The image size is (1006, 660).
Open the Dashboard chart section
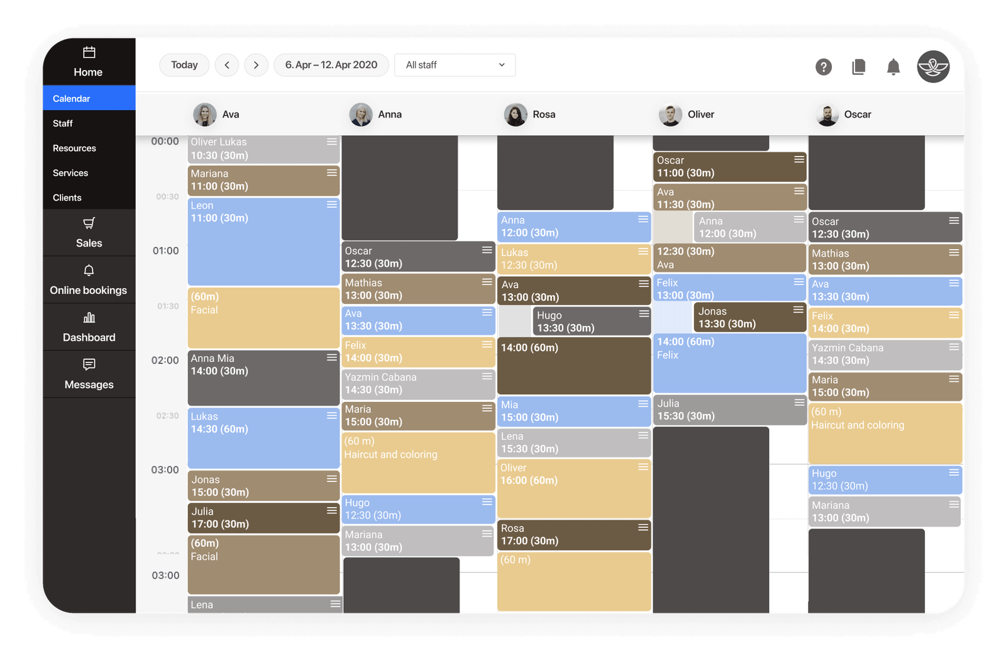click(89, 327)
